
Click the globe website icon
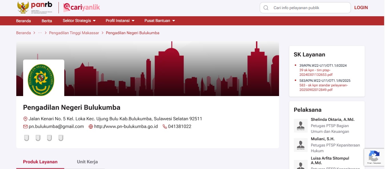pyautogui.click(x=91, y=127)
